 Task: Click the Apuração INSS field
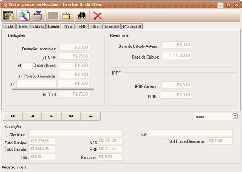[x=110, y=141]
